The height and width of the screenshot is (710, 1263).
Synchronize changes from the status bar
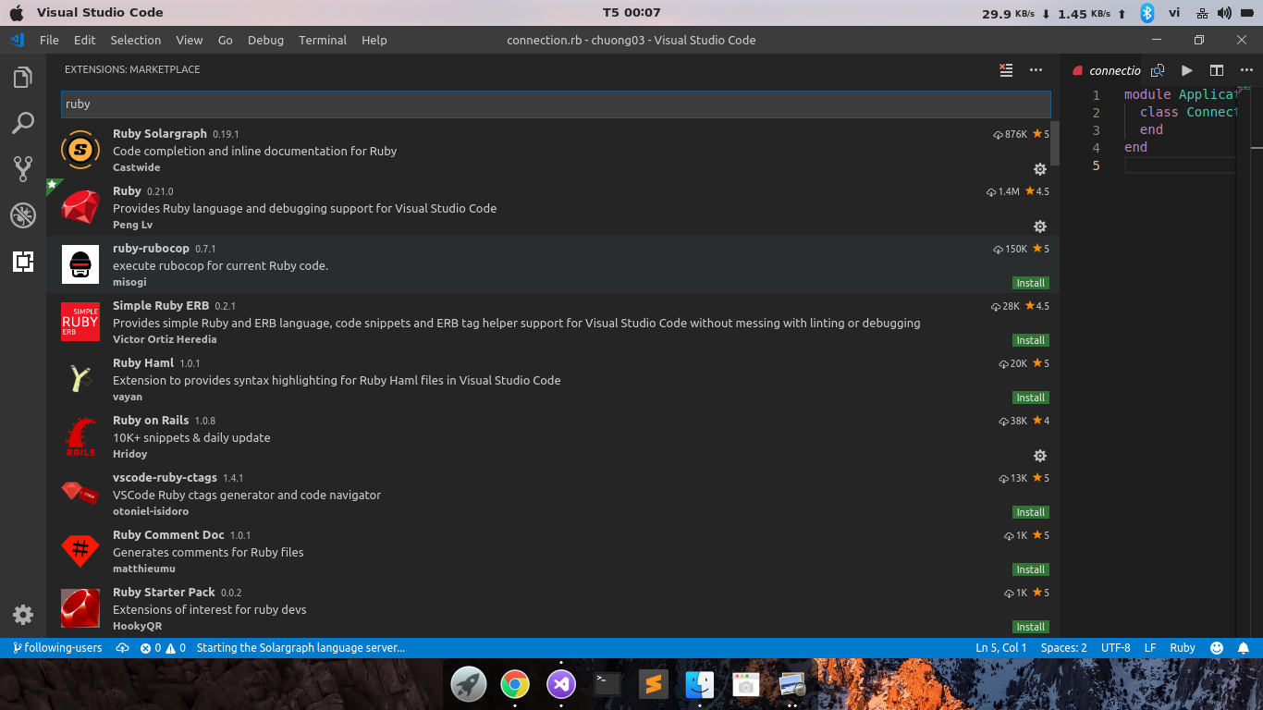click(x=122, y=648)
